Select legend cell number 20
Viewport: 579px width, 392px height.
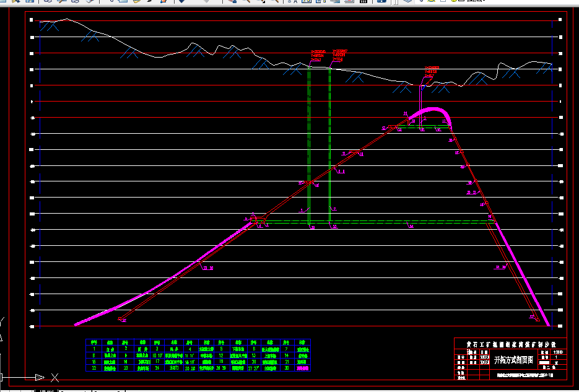(254, 362)
